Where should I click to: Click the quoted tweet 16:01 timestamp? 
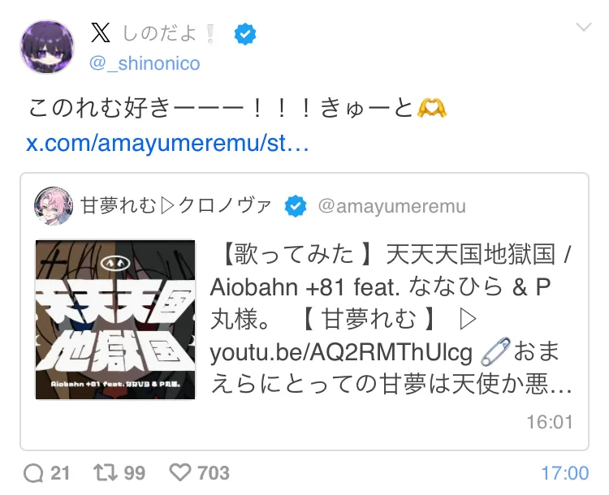tap(550, 422)
